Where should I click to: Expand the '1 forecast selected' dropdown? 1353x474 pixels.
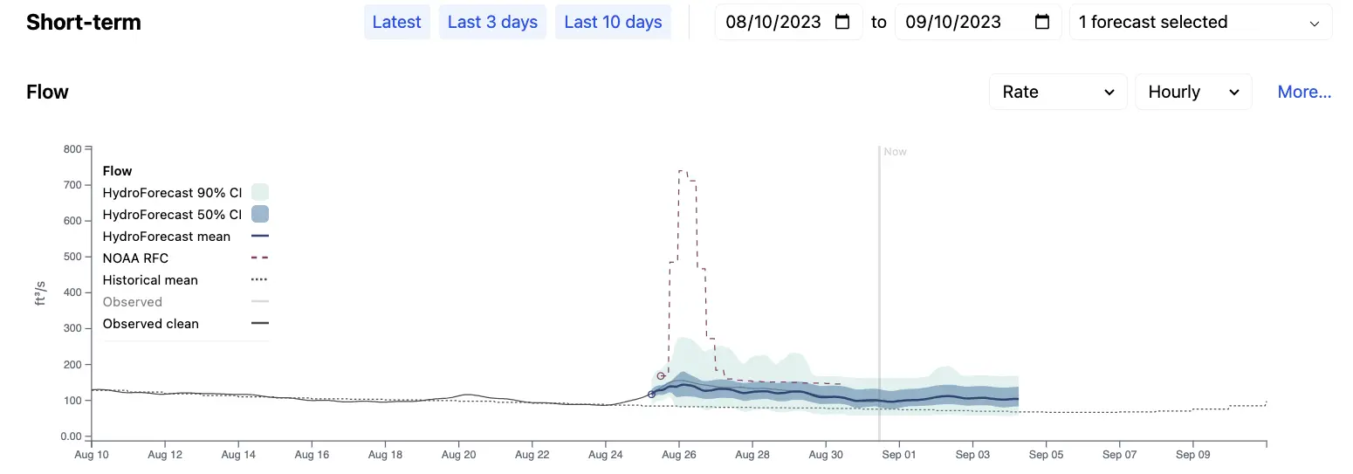(x=1200, y=22)
